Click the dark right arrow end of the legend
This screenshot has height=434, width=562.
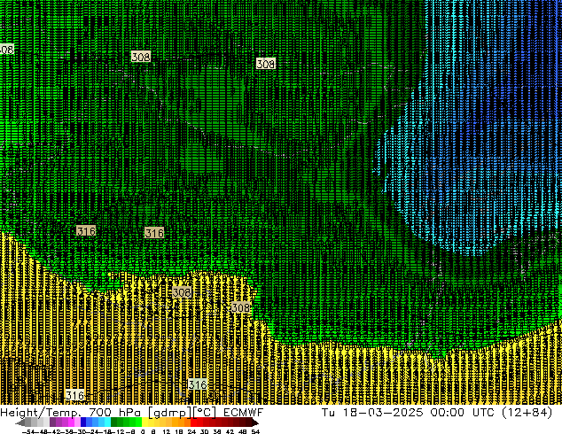[x=255, y=422]
